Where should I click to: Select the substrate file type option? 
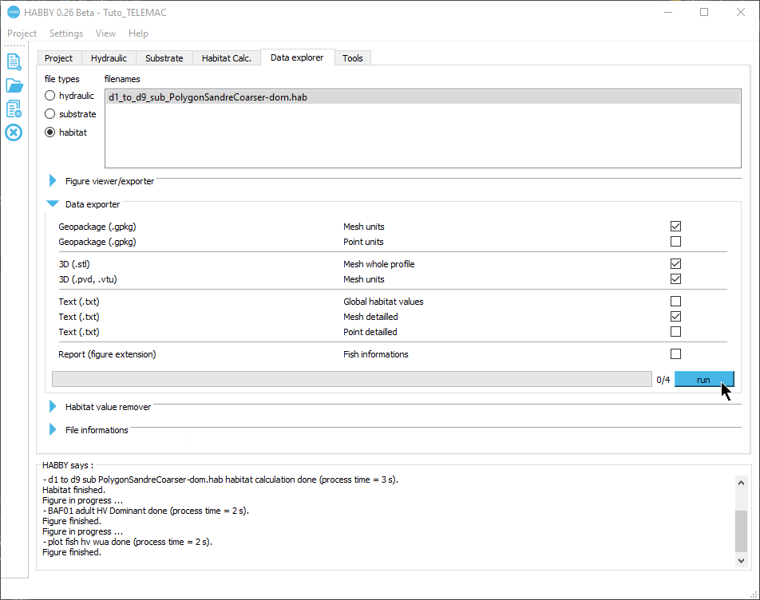click(x=50, y=114)
